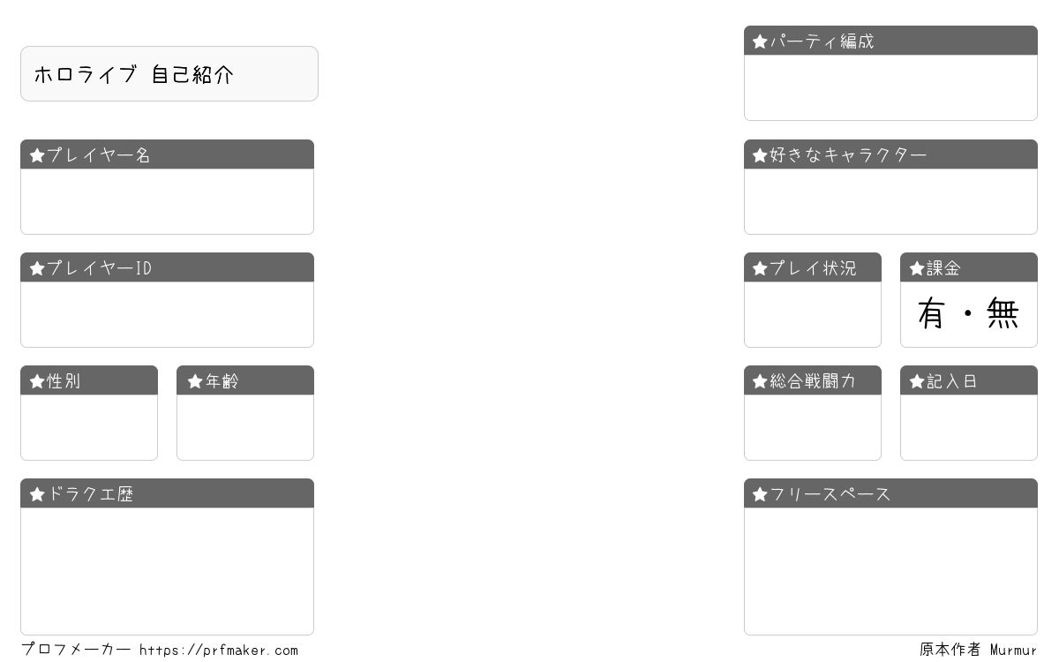Image resolution: width=1059 pixels, height=662 pixels.
Task: Click the star icon beside プレイヤーID
Action: click(37, 268)
